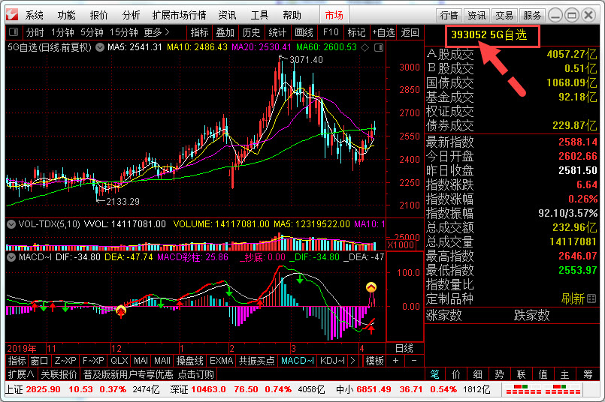Open the 帮助 menu

(x=292, y=16)
